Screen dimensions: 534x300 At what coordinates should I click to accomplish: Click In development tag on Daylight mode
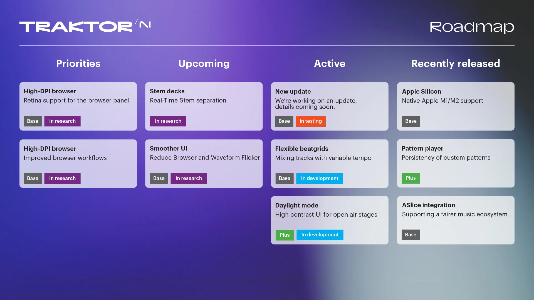(320, 235)
